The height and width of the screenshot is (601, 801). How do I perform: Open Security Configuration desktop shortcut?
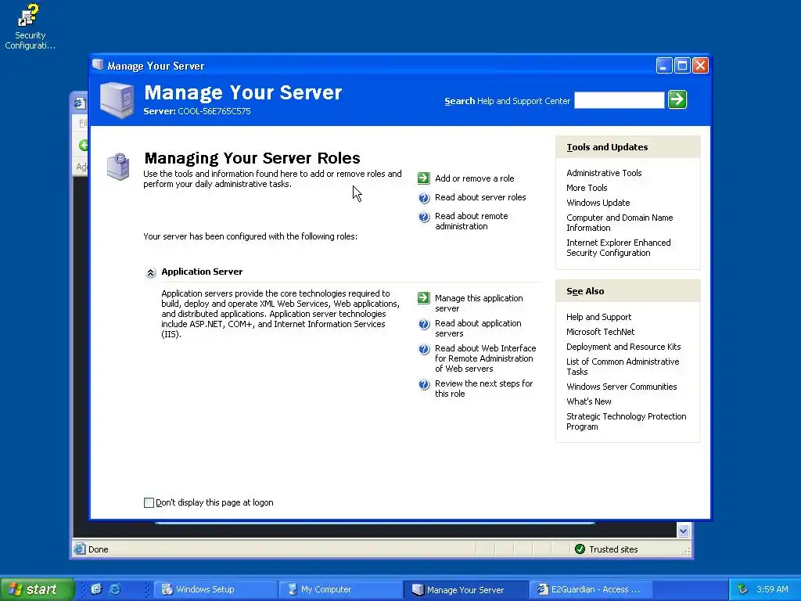click(30, 27)
